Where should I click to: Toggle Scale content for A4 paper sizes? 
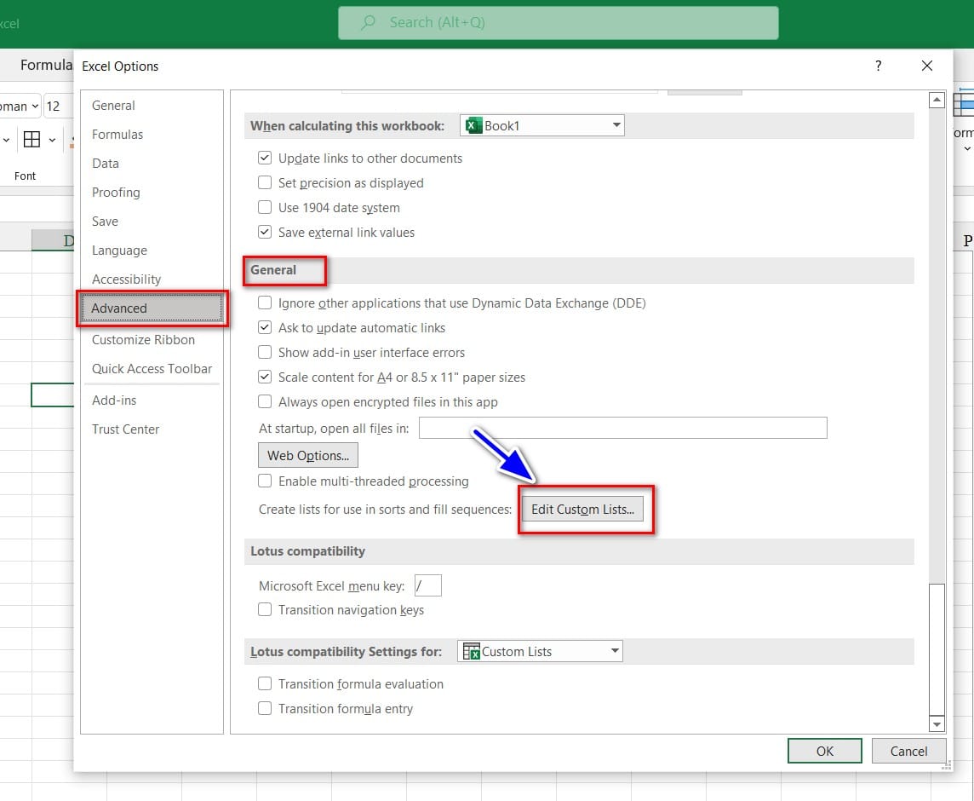pyautogui.click(x=265, y=377)
